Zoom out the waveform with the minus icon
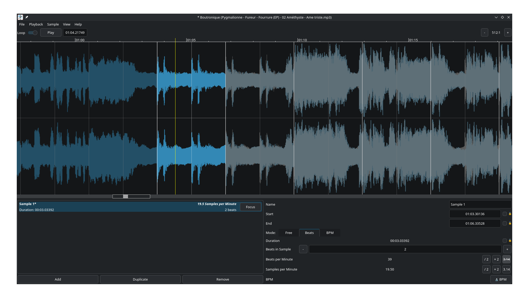 click(484, 32)
